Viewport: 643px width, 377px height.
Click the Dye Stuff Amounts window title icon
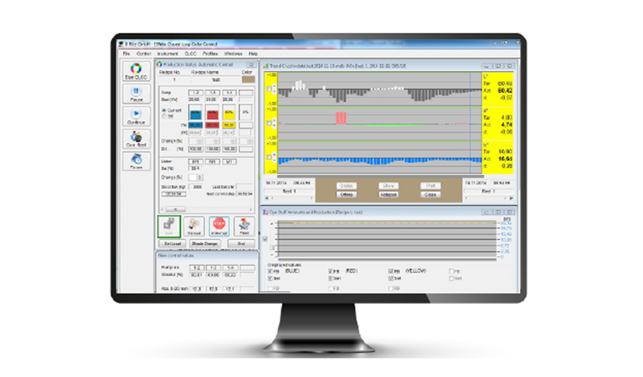click(265, 212)
